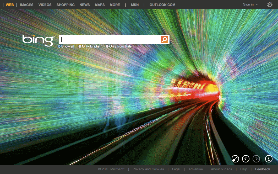Visit the MSN link

point(135,5)
